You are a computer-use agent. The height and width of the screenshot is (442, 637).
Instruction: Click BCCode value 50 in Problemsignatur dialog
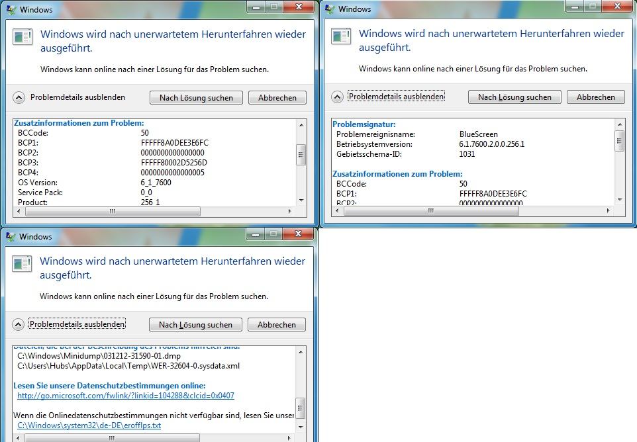(463, 184)
